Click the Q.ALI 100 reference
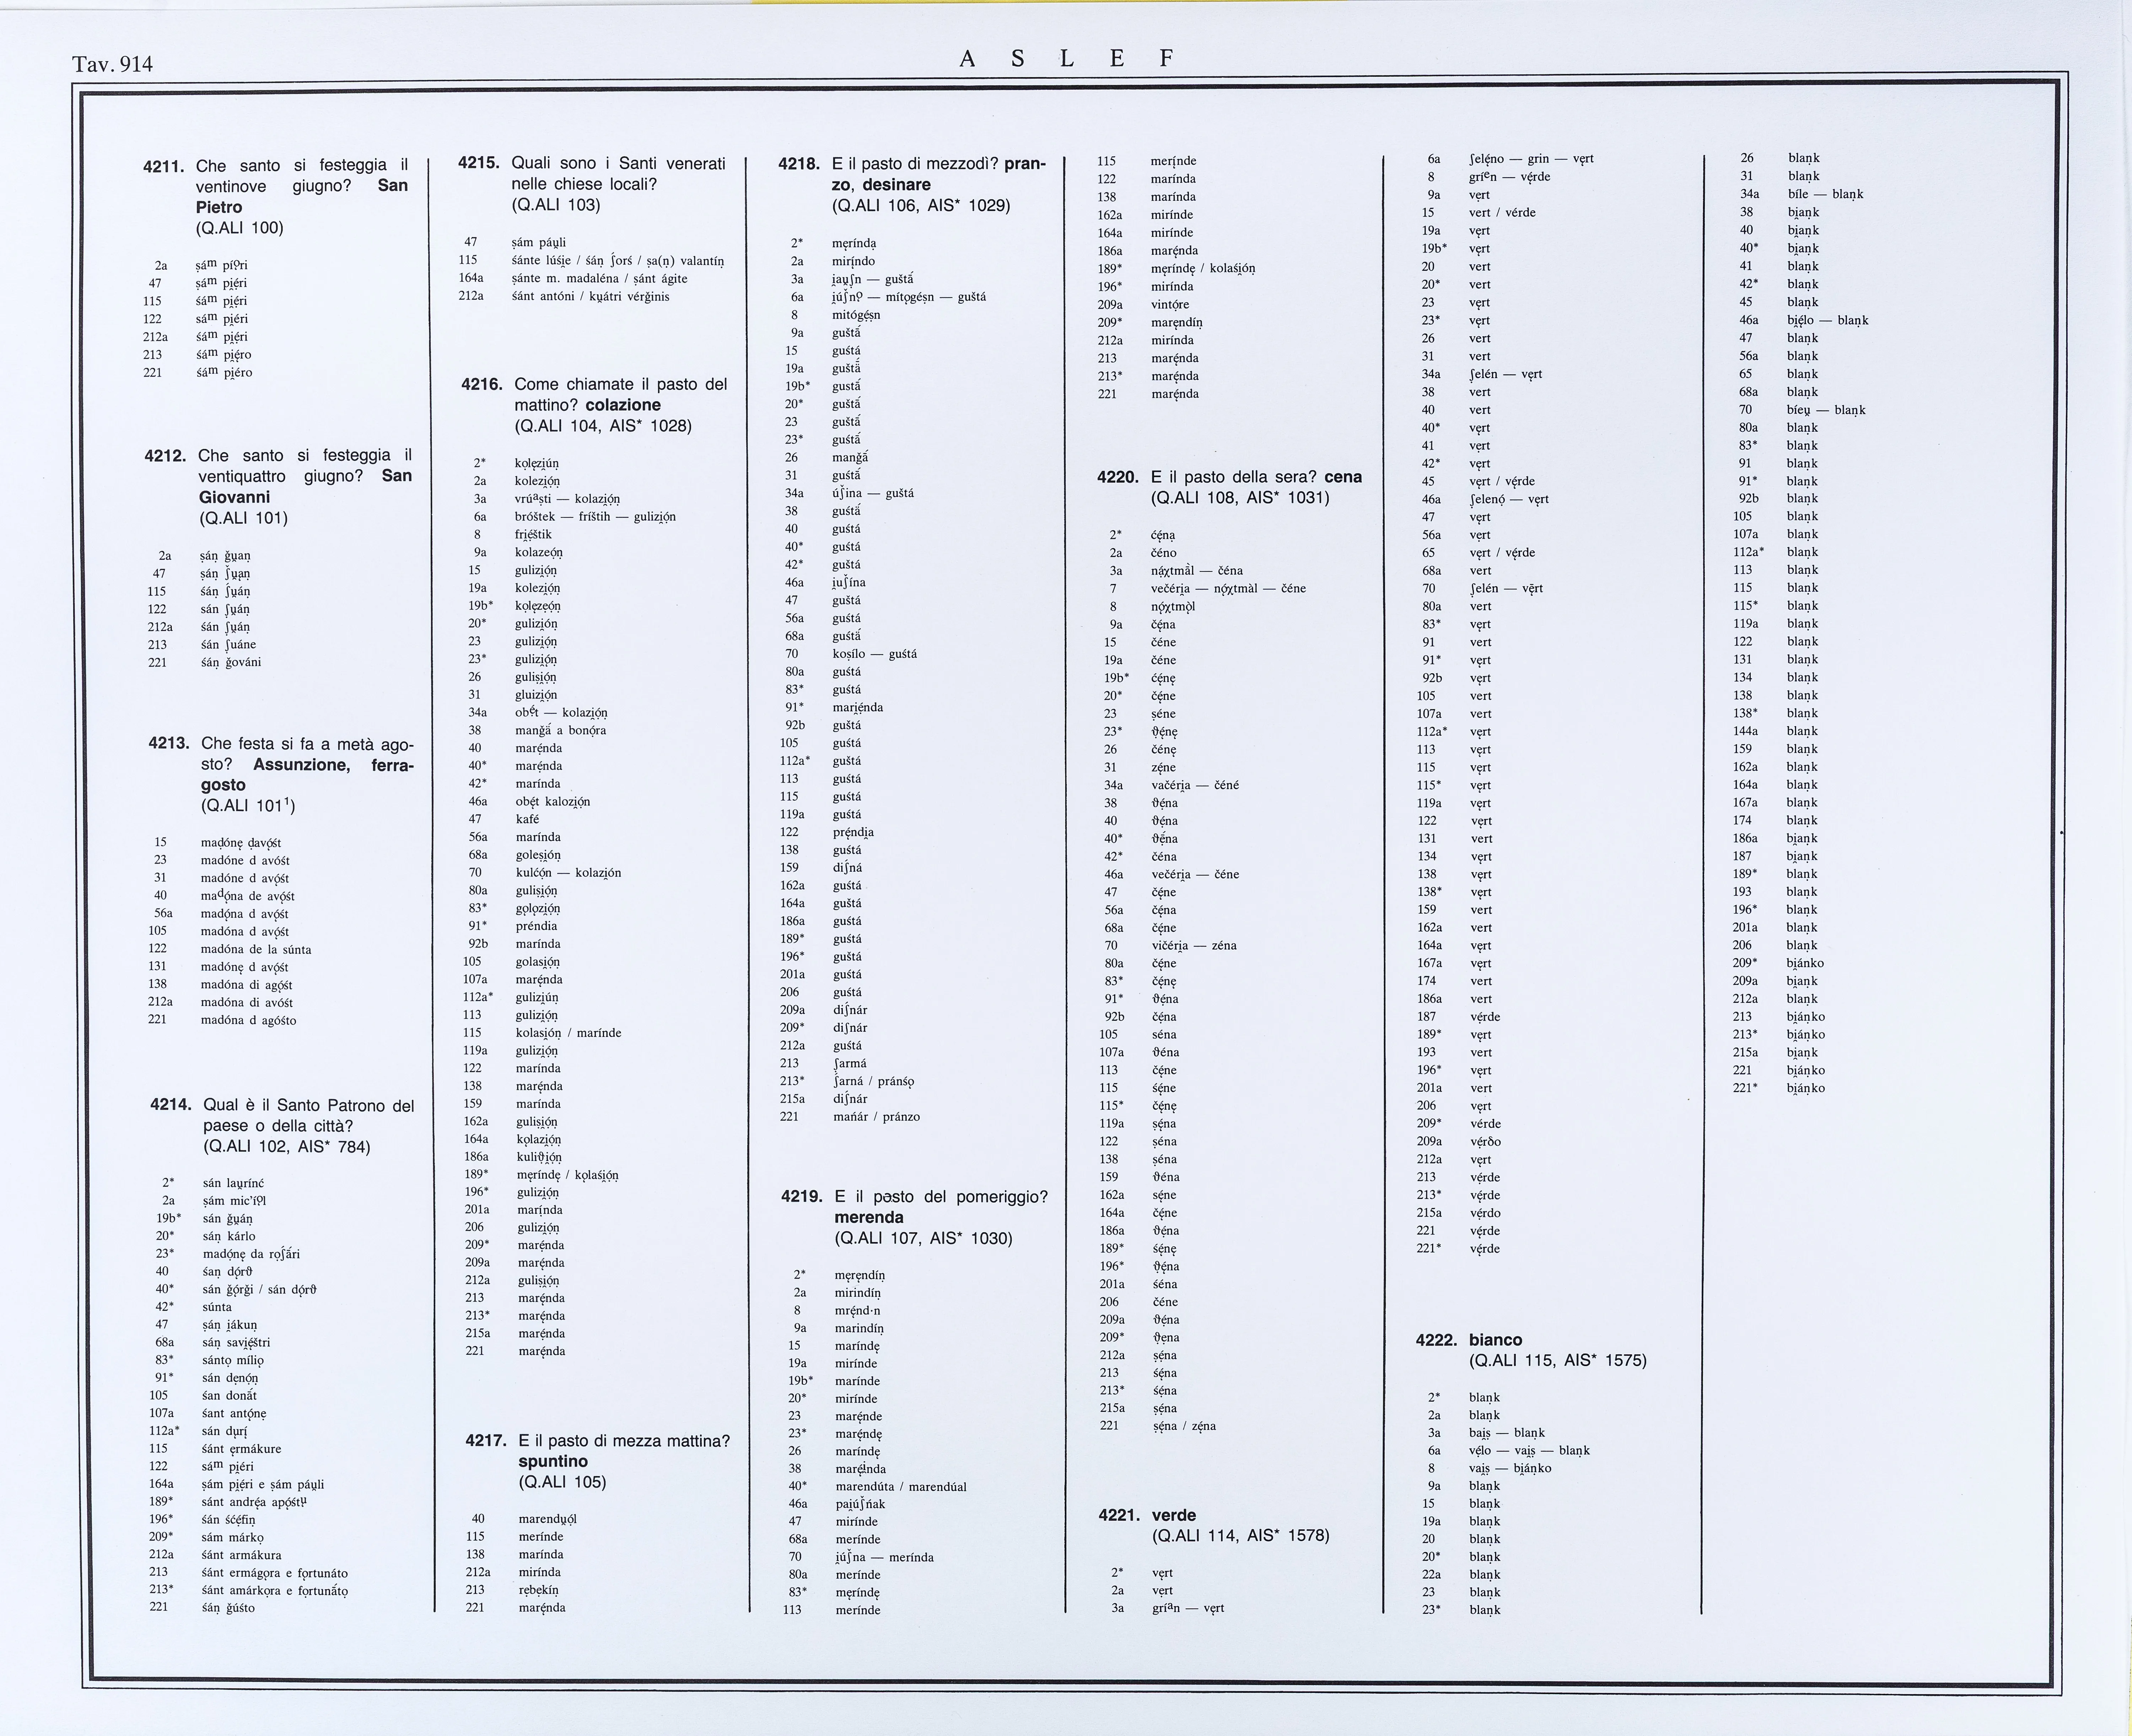The width and height of the screenshot is (2132, 1736). click(240, 228)
